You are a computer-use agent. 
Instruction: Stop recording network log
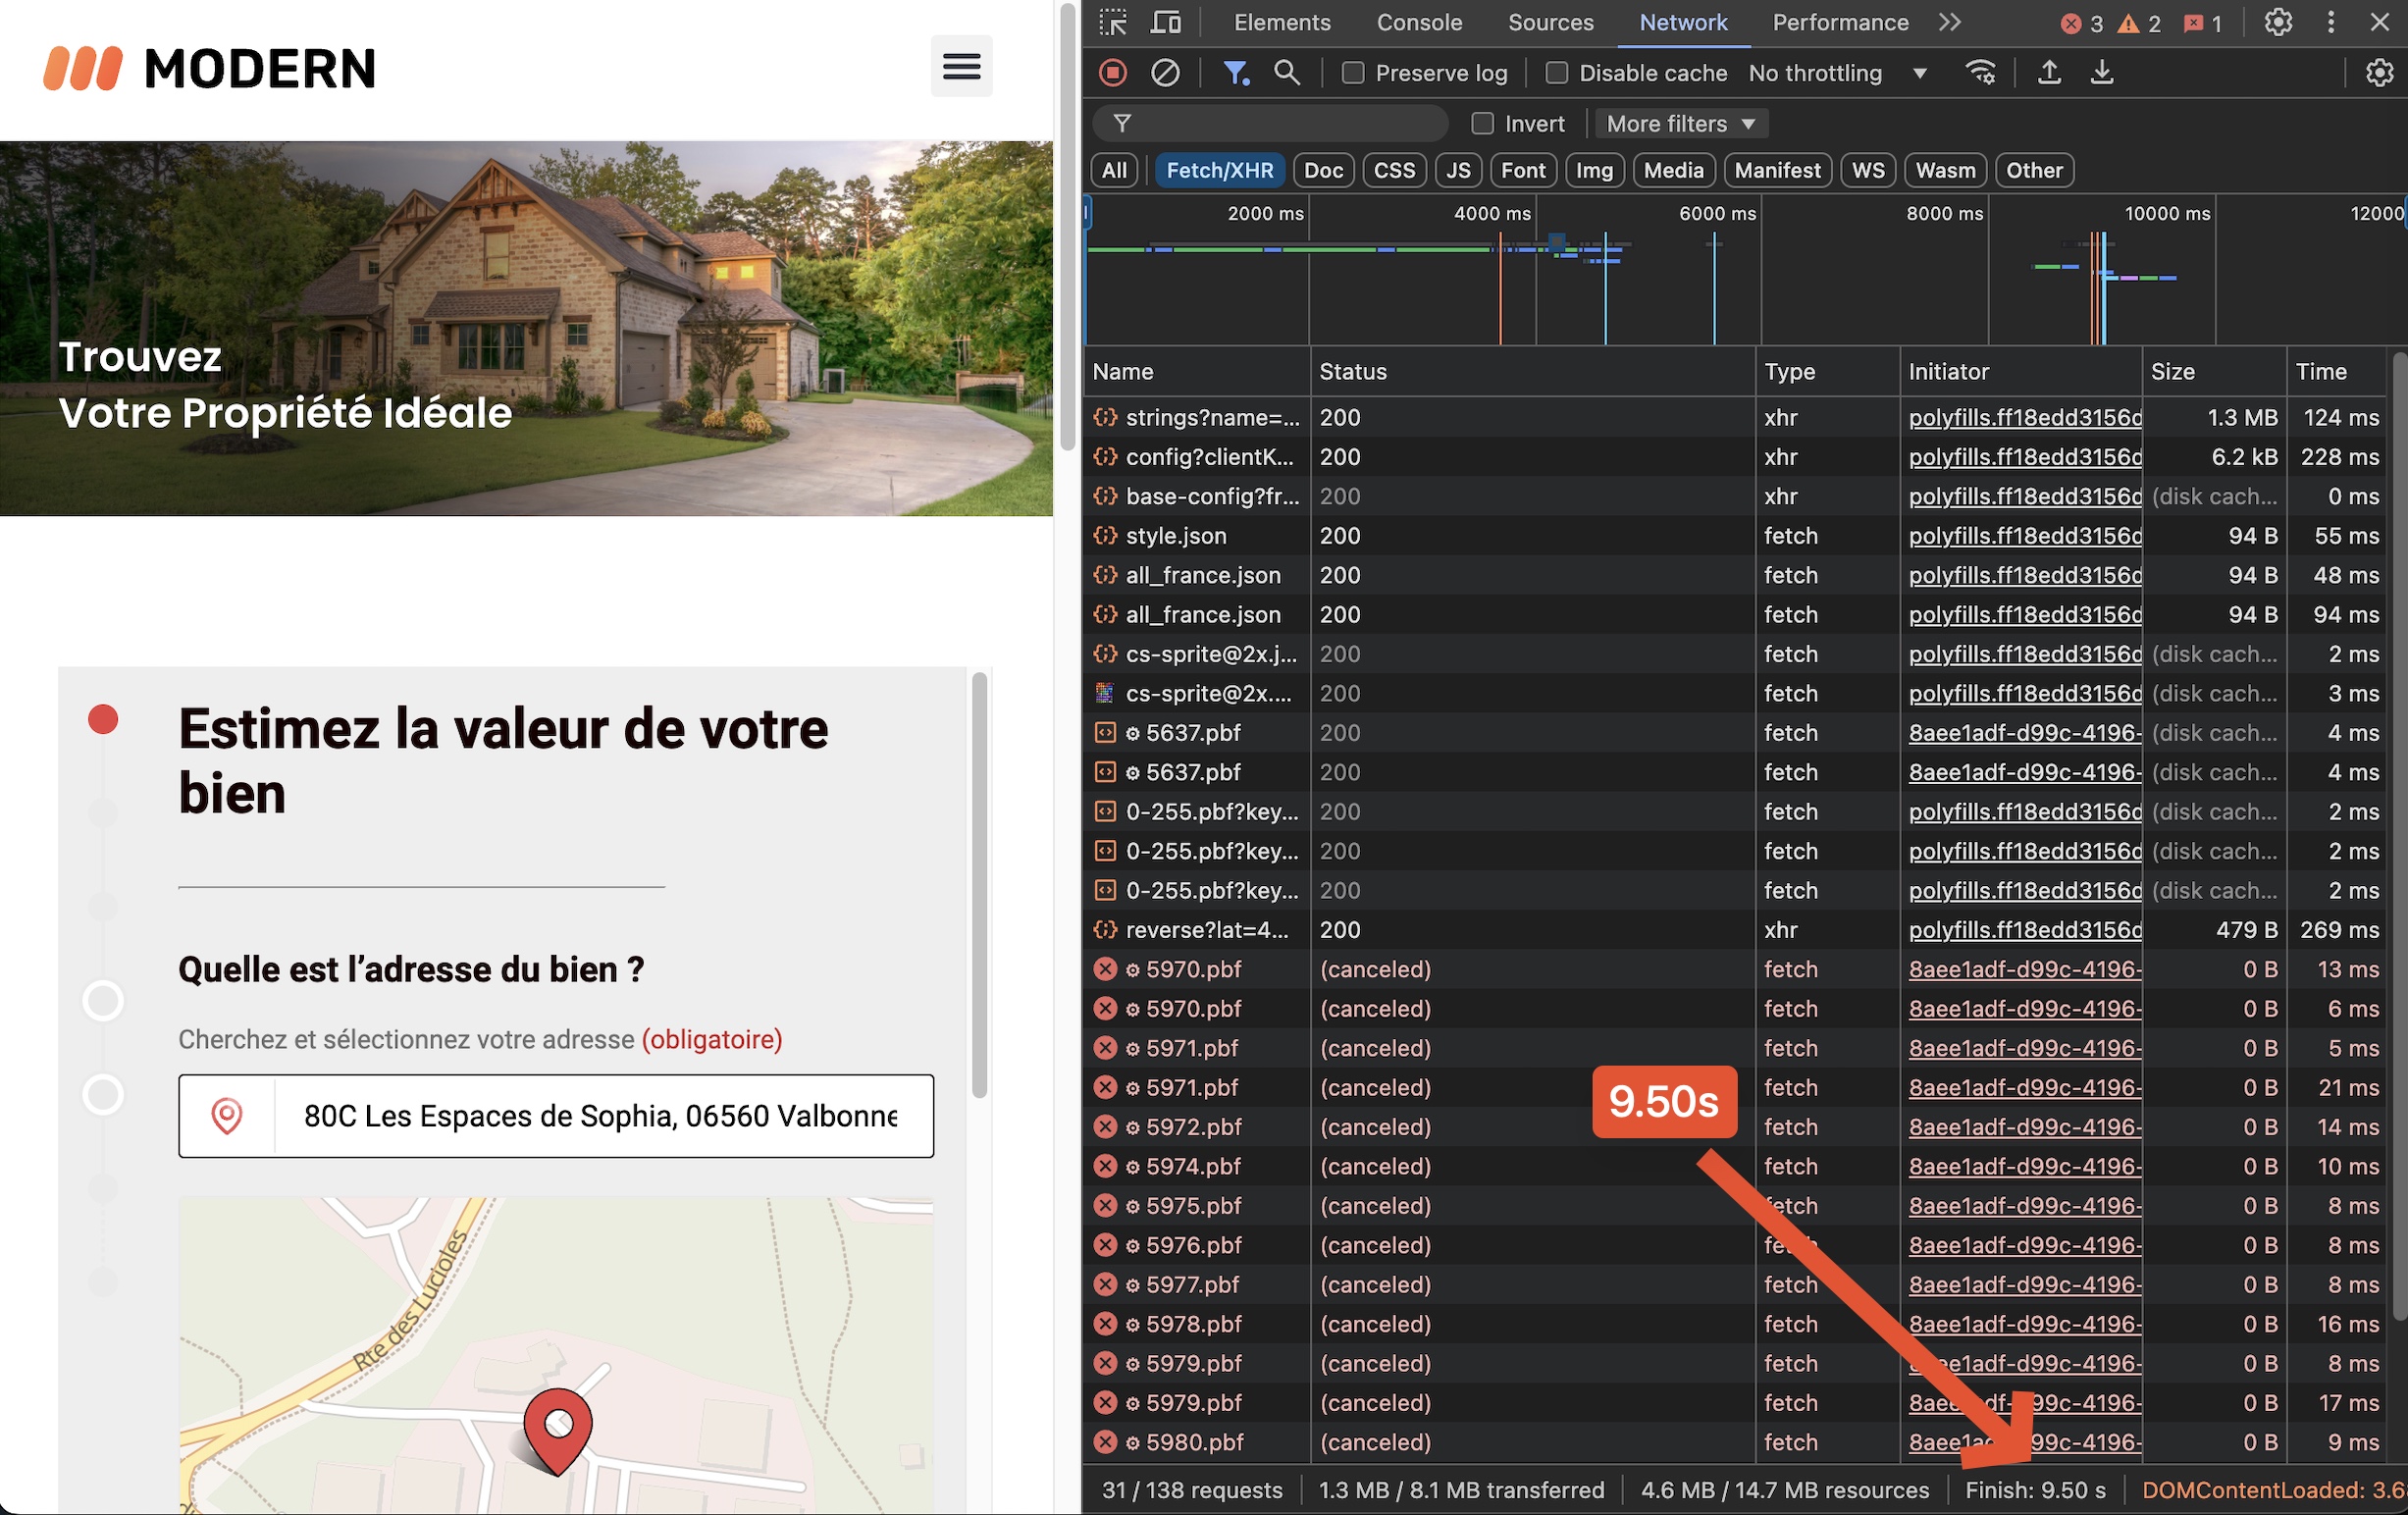[1113, 73]
